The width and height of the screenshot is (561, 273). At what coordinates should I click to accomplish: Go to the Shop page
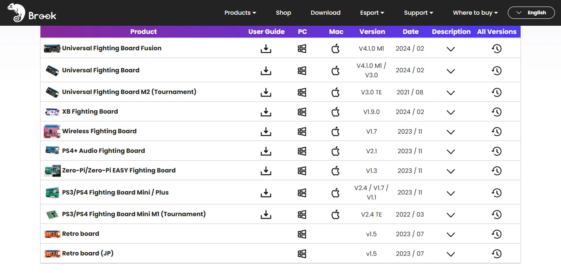click(283, 13)
